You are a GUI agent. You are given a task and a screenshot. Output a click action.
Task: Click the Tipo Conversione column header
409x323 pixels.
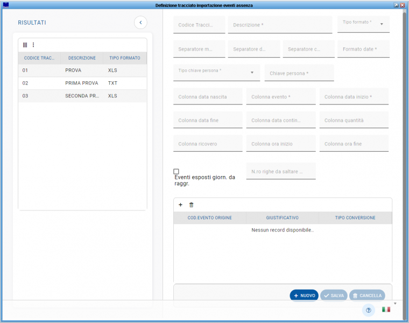tap(355, 218)
